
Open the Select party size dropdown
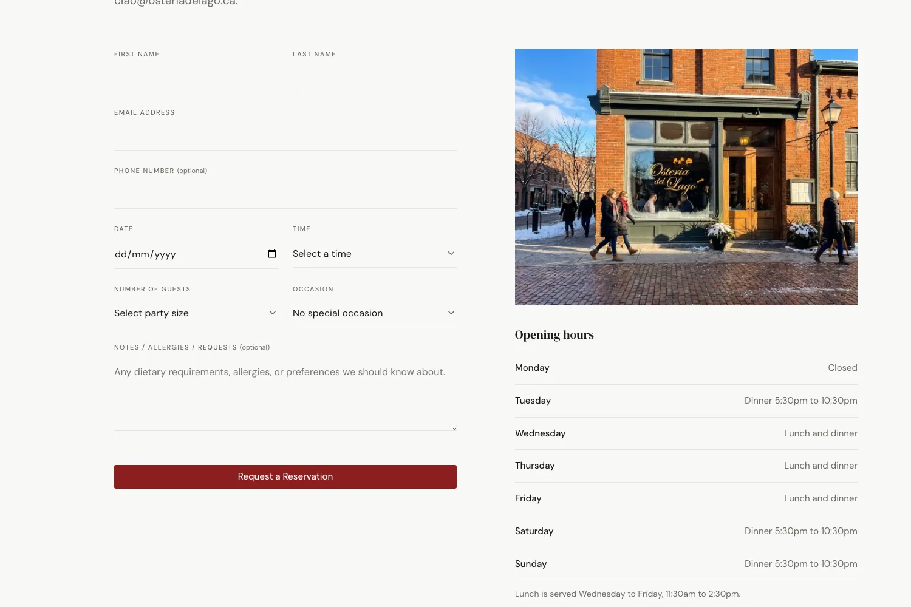(x=196, y=313)
